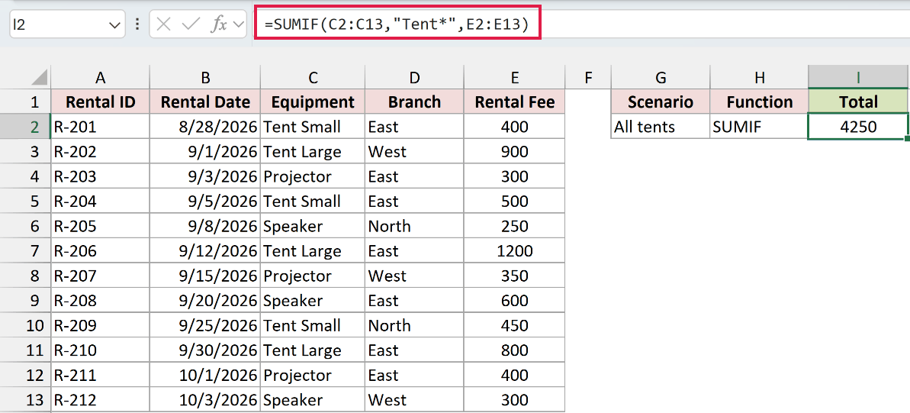Click the Cancel (X) icon in formula bar
The height and width of the screenshot is (413, 910).
pyautogui.click(x=164, y=24)
